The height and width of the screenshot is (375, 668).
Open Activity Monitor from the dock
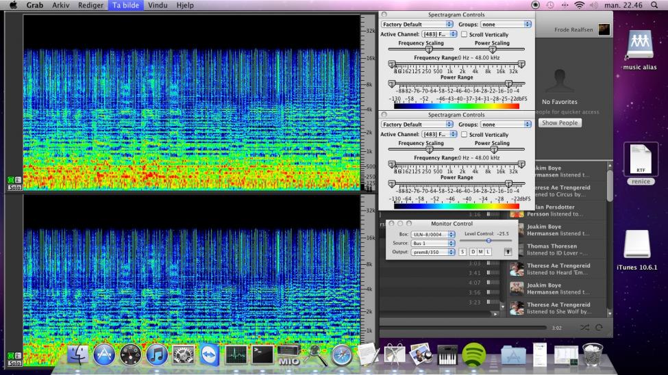point(236,354)
